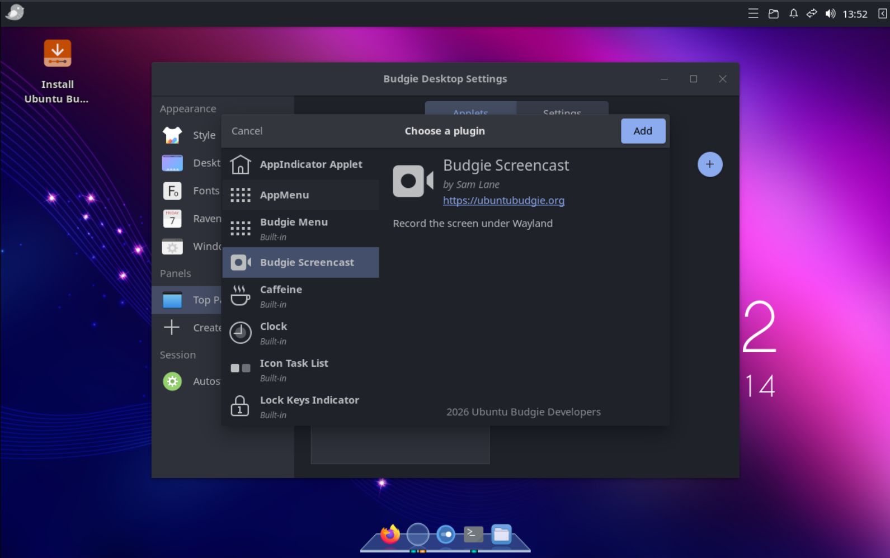Open Files manager from the dock
This screenshot has width=890, height=558.
tap(501, 535)
